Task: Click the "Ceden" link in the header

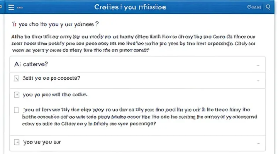Action: coord(254,7)
